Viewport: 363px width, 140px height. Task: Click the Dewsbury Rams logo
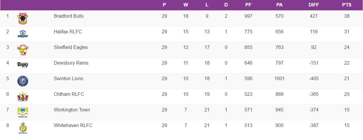23,65
